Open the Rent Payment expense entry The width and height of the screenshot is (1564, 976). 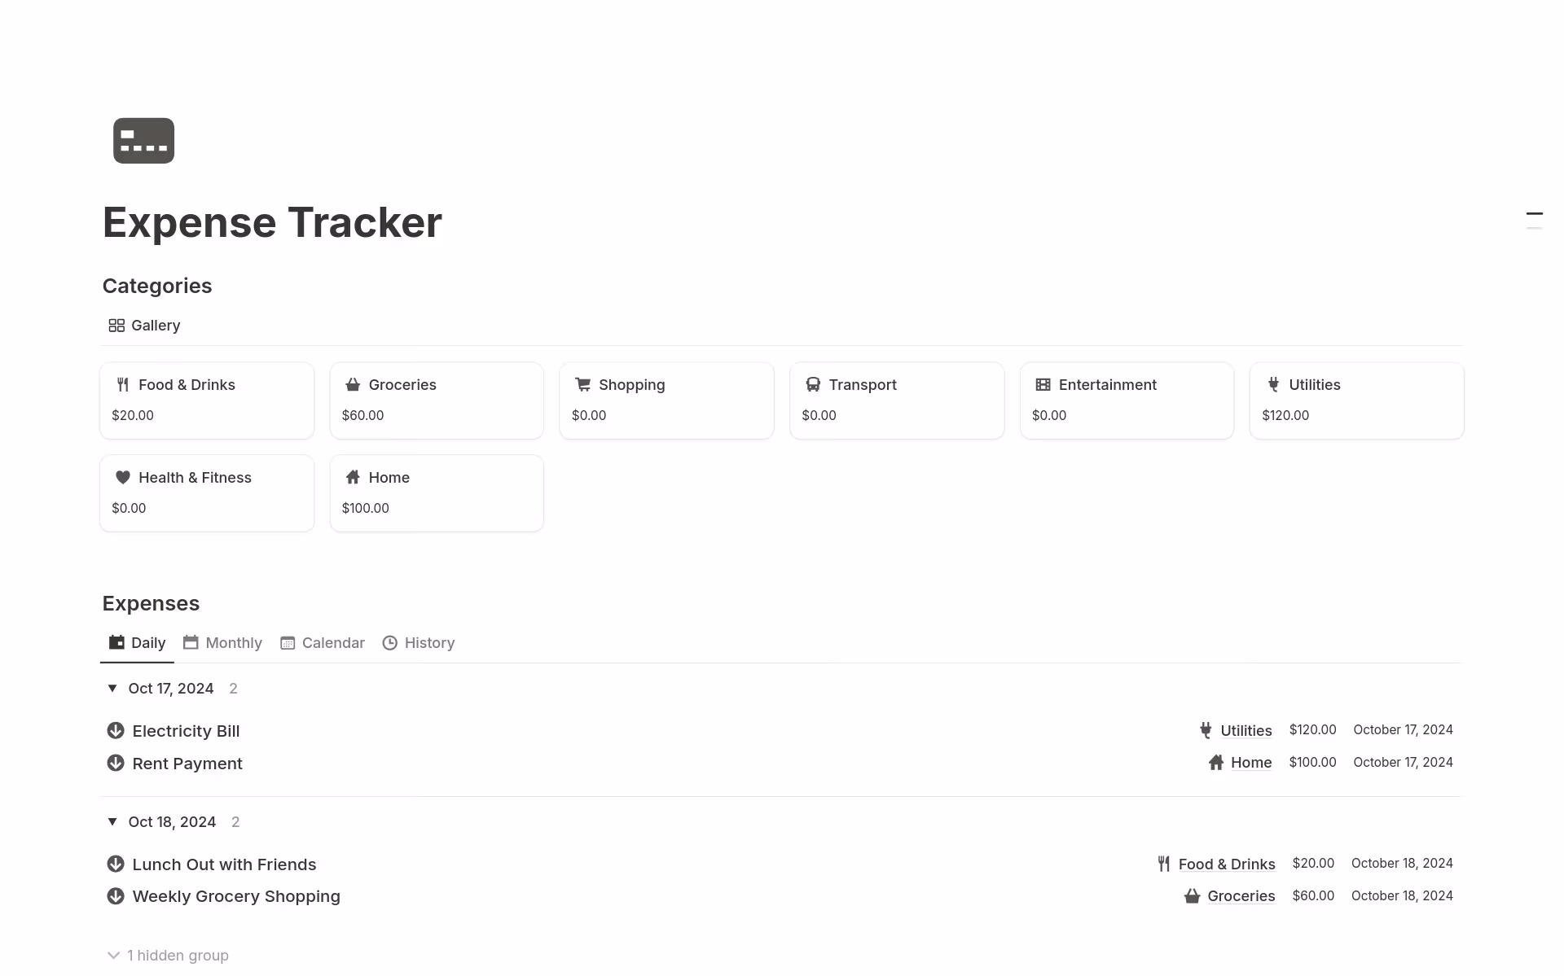pyautogui.click(x=187, y=763)
